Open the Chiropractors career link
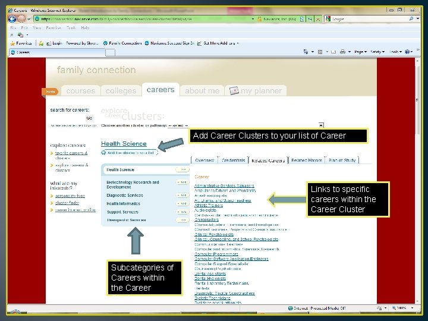428x321 pixels. (x=207, y=219)
